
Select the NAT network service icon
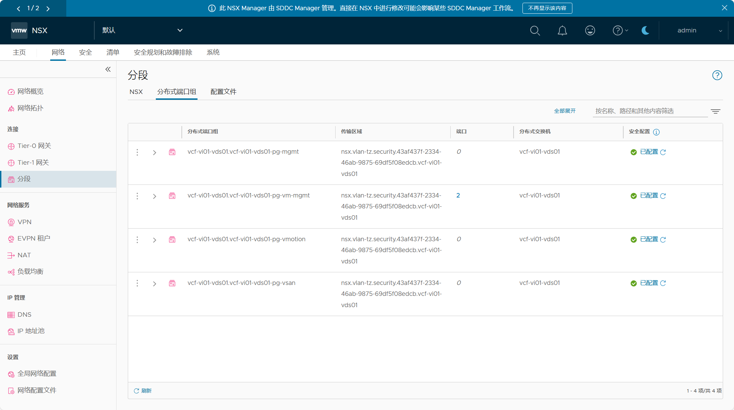pyautogui.click(x=11, y=255)
